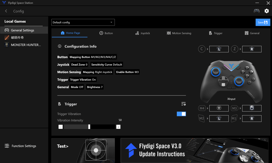Select General Settings in the sidebar
This screenshot has width=272, height=163.
[24, 30]
